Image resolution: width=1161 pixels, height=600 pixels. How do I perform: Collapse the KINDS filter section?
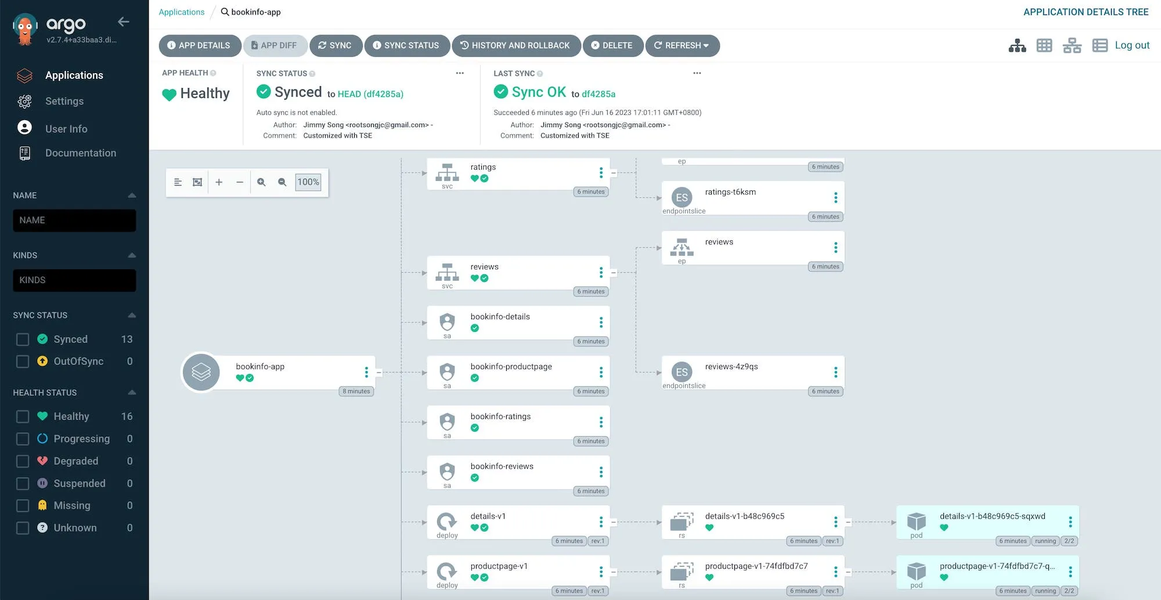[132, 255]
